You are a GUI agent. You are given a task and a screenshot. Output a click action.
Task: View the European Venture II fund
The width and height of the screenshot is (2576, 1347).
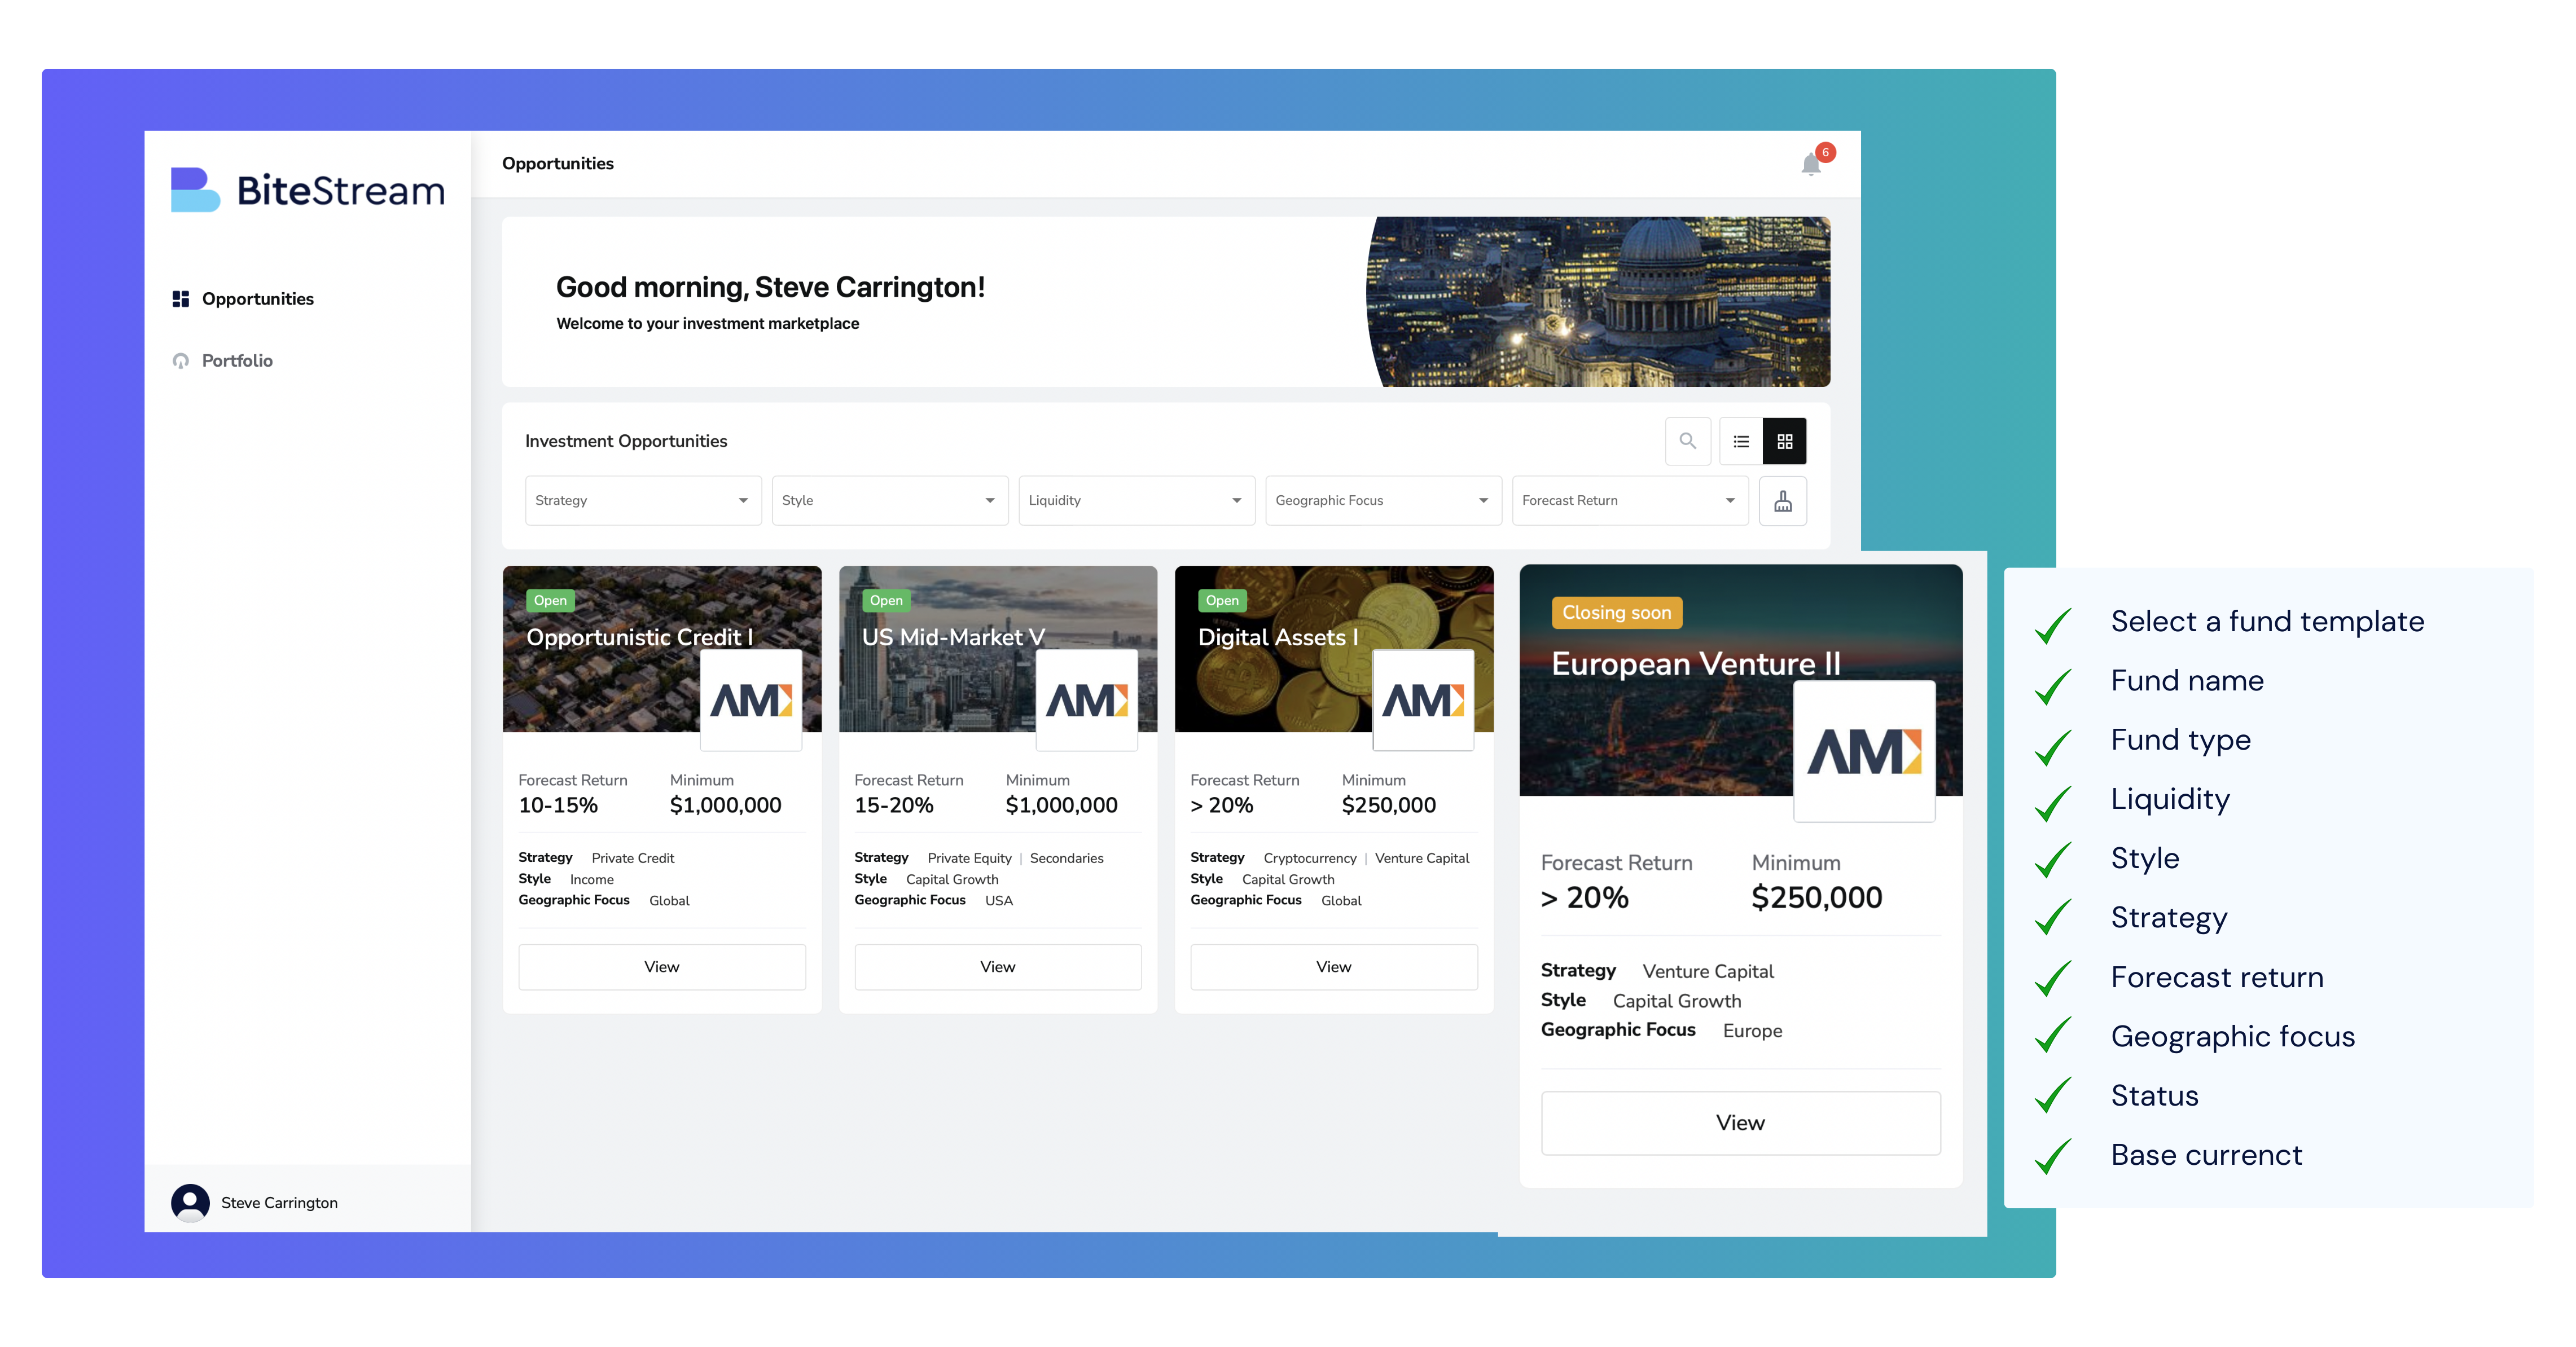point(1741,1123)
